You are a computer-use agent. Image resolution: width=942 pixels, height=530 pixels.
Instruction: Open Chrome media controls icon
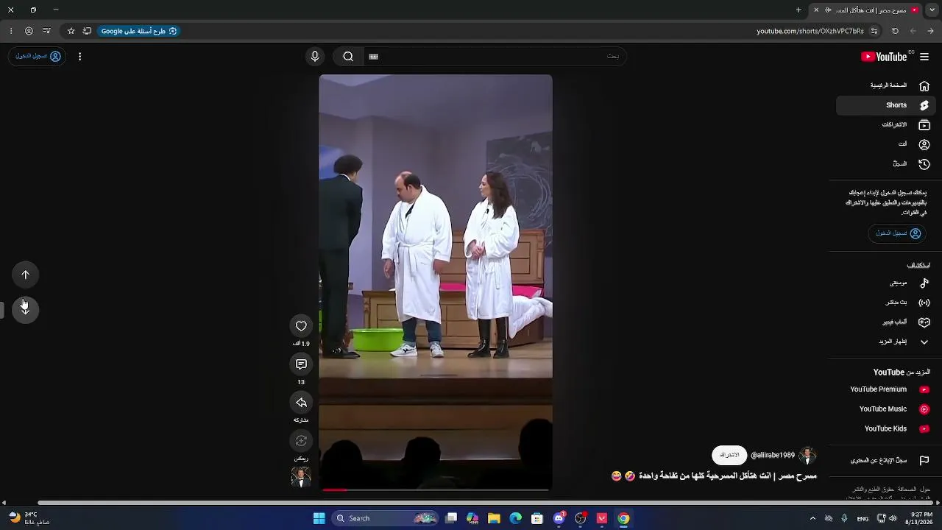click(x=46, y=31)
